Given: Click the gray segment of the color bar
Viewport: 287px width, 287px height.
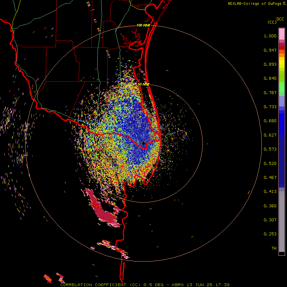Looking at the screenshot, I should pyautogui.click(x=282, y=222).
